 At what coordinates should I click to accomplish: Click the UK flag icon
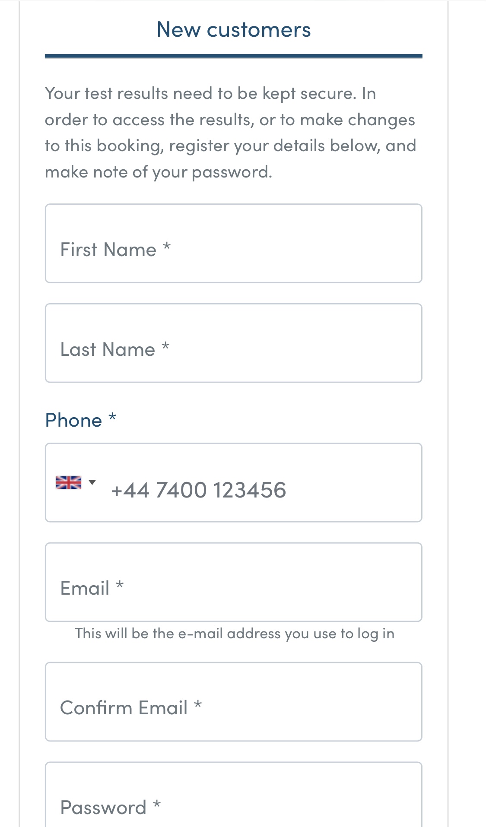click(x=69, y=482)
